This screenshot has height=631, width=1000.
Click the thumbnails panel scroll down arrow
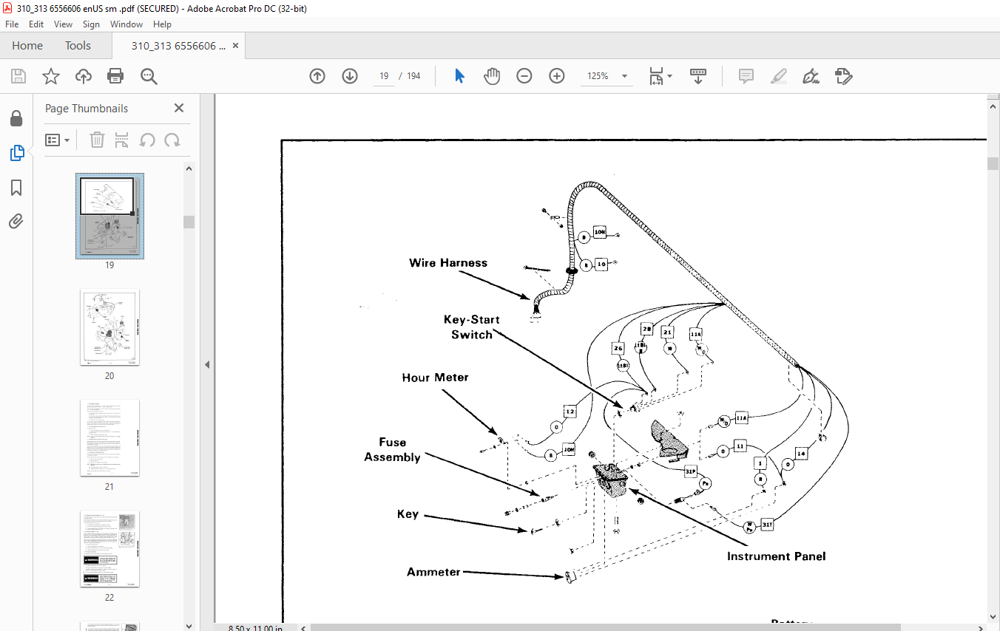[x=189, y=625]
